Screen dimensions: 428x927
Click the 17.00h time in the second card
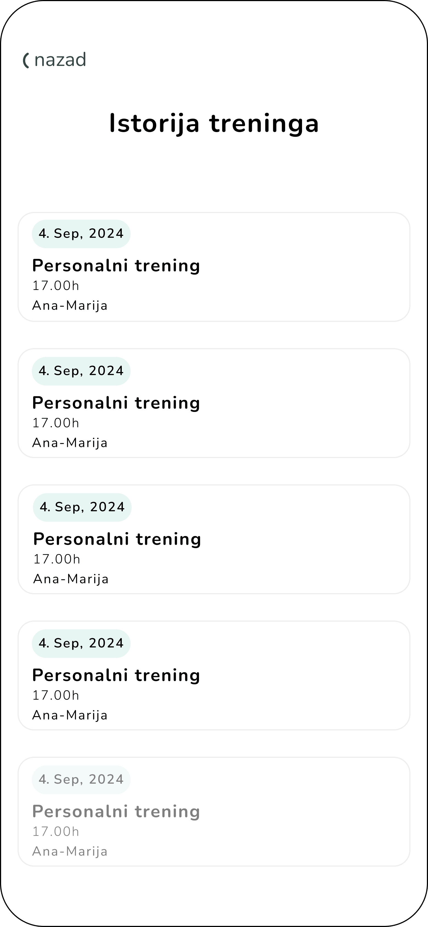[56, 423]
